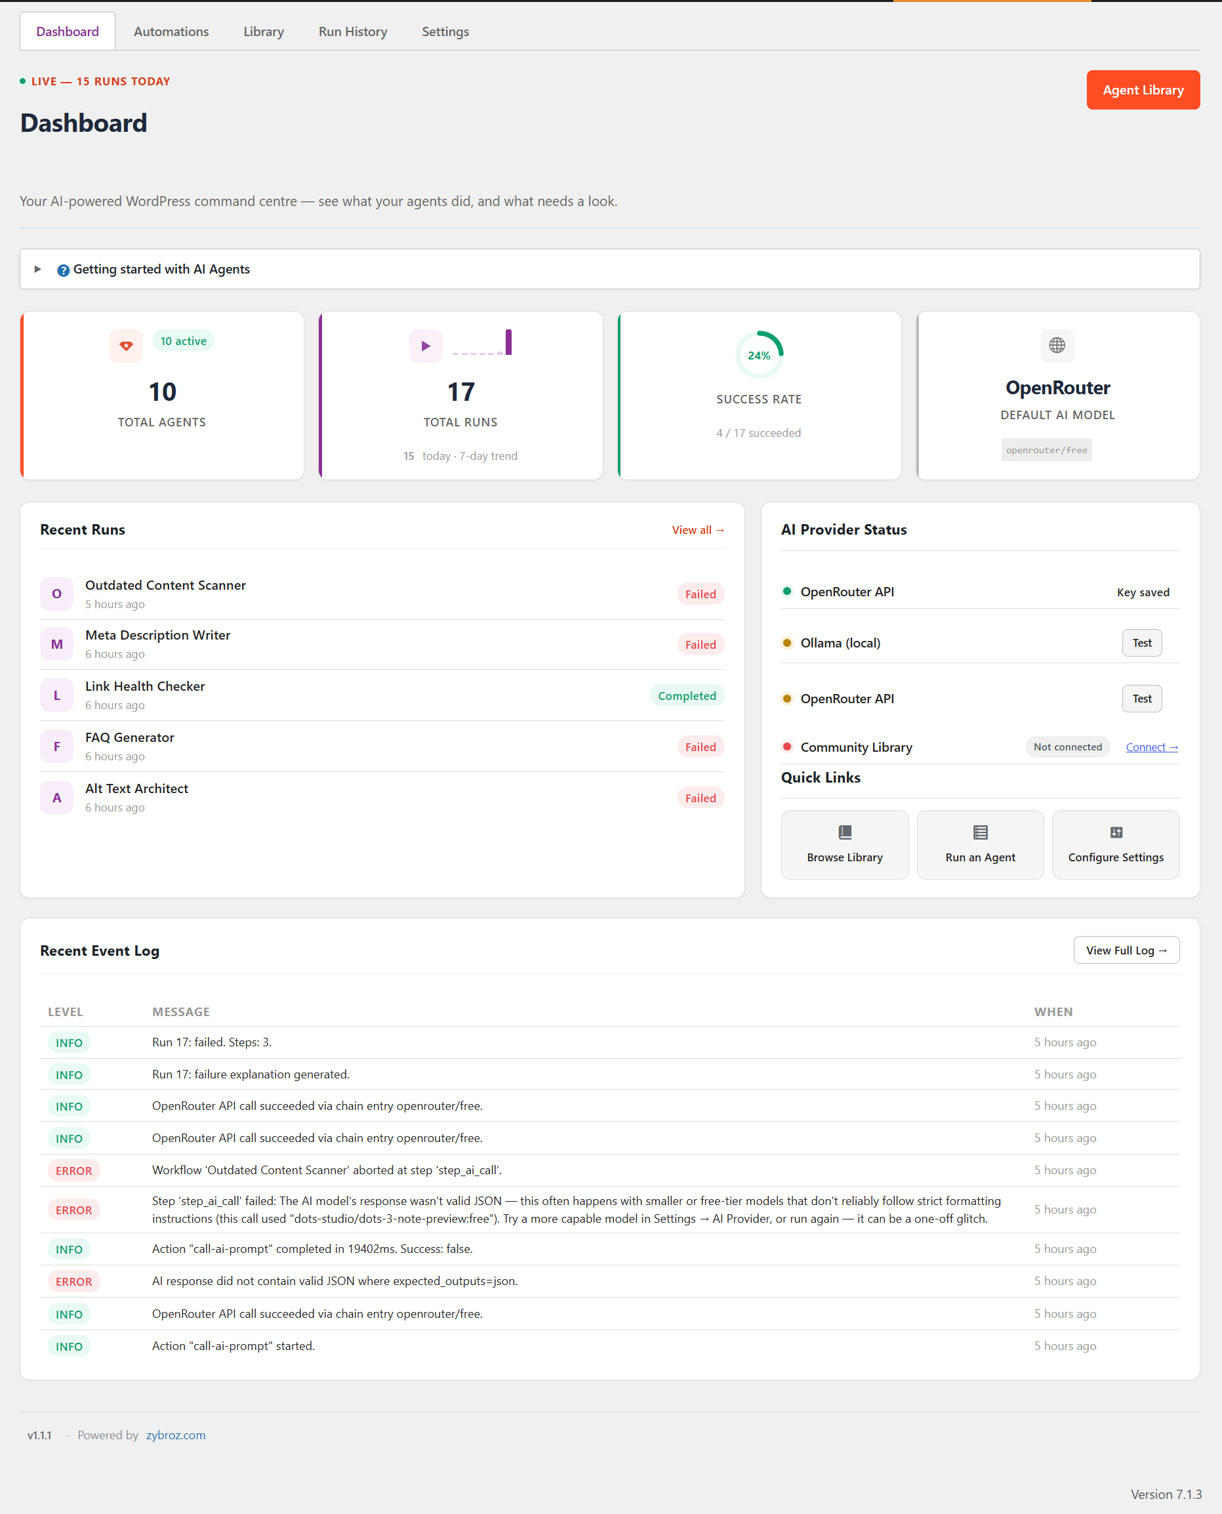
Task: Click the Connect link for Community Library
Action: click(1152, 747)
